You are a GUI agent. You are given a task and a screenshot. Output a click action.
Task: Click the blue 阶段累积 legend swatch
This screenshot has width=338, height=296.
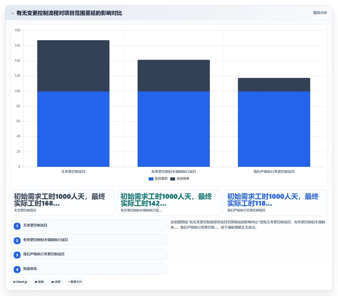click(x=151, y=179)
